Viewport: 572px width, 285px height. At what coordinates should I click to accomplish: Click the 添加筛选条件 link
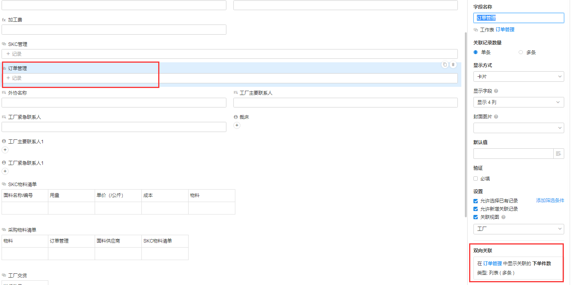(x=550, y=201)
